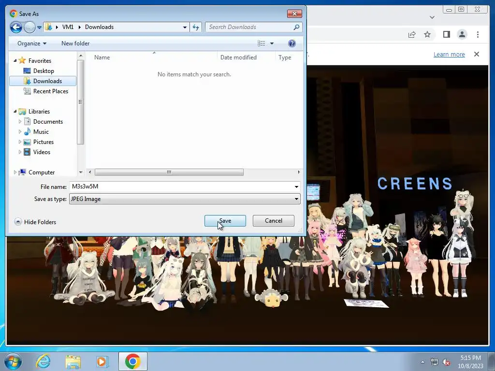
Task: Select Recent Places in Favorites
Action: click(x=46, y=91)
